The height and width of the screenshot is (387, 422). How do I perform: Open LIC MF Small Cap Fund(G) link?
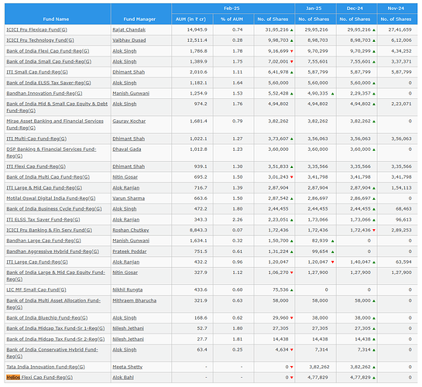36,289
